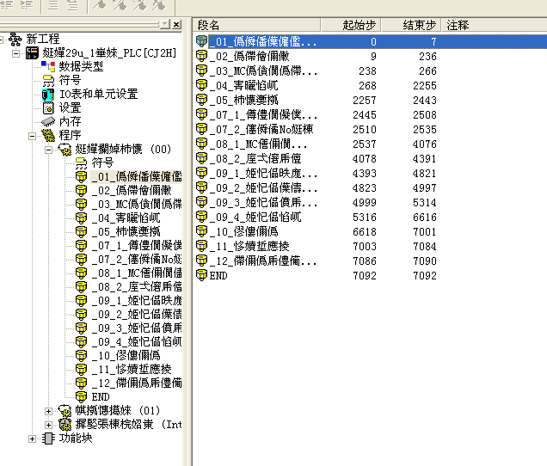Select the 新工程 project root icon
The image size is (547, 466).
(15, 39)
